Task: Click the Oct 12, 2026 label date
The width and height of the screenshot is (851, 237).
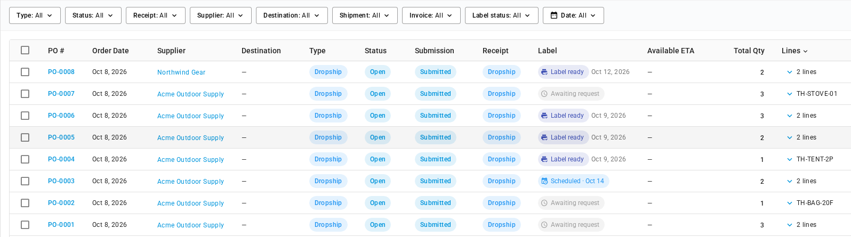Action: pos(611,72)
